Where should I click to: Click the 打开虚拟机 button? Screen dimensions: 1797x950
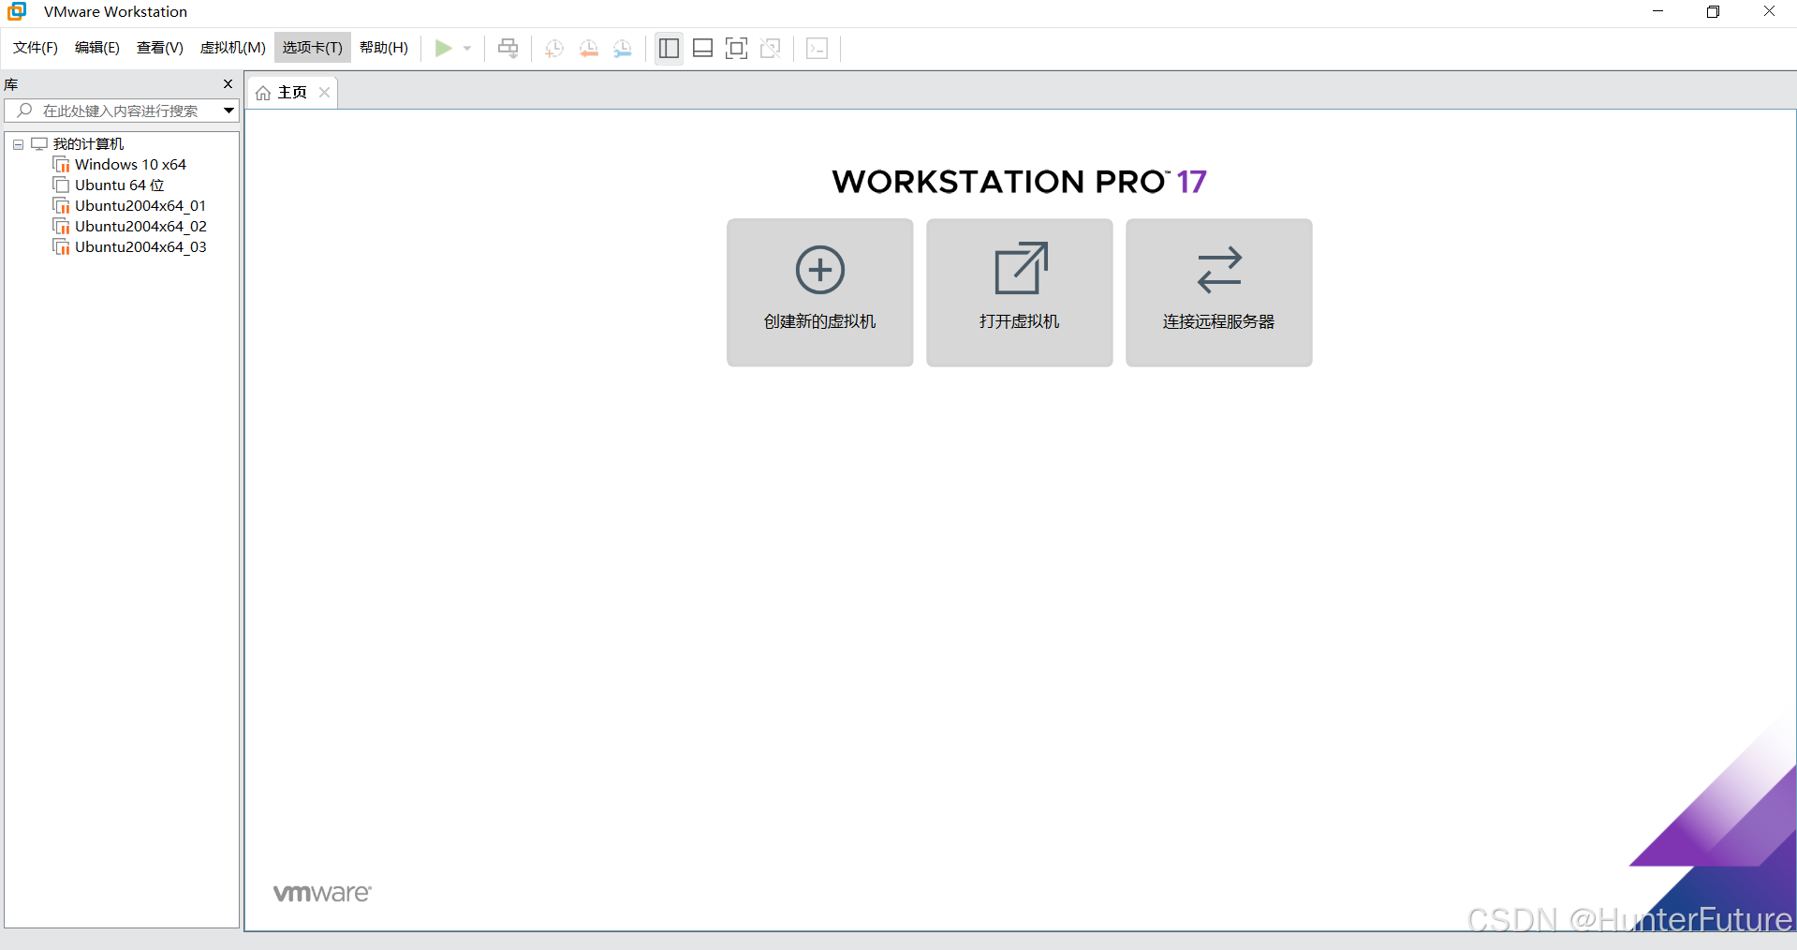pyautogui.click(x=1020, y=292)
